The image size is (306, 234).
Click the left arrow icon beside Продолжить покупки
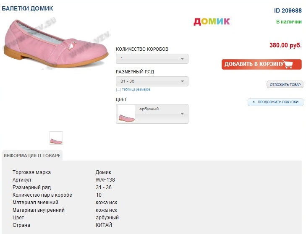click(254, 102)
